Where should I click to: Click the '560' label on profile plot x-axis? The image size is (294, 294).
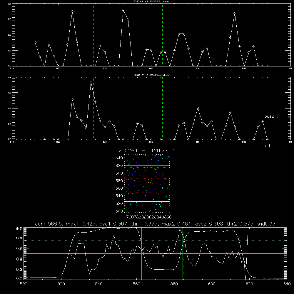point(136,284)
